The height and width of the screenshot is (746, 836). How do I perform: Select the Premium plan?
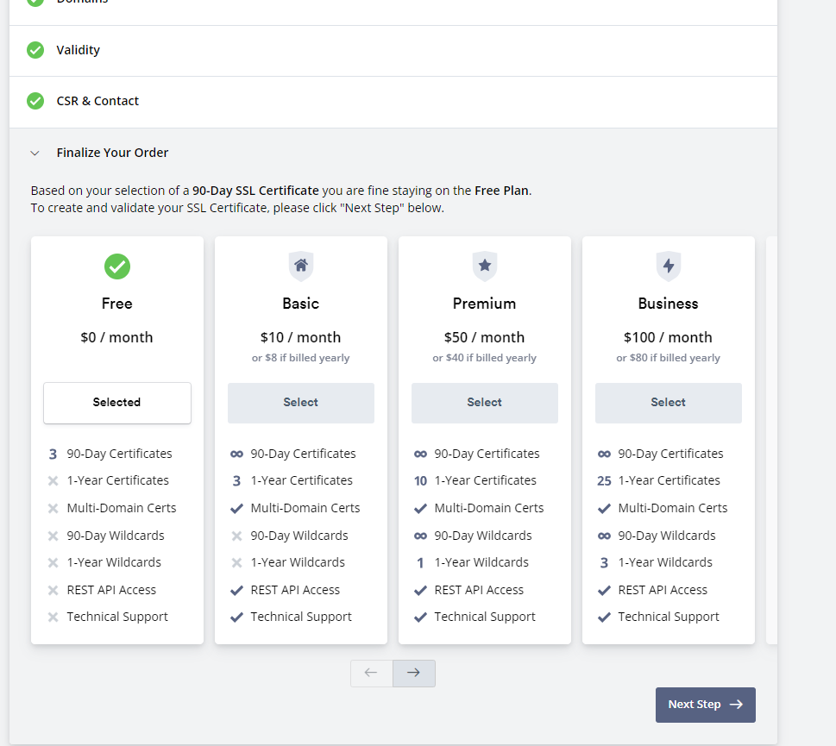[x=485, y=403]
